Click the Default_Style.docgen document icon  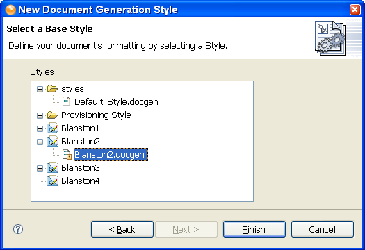coord(66,101)
